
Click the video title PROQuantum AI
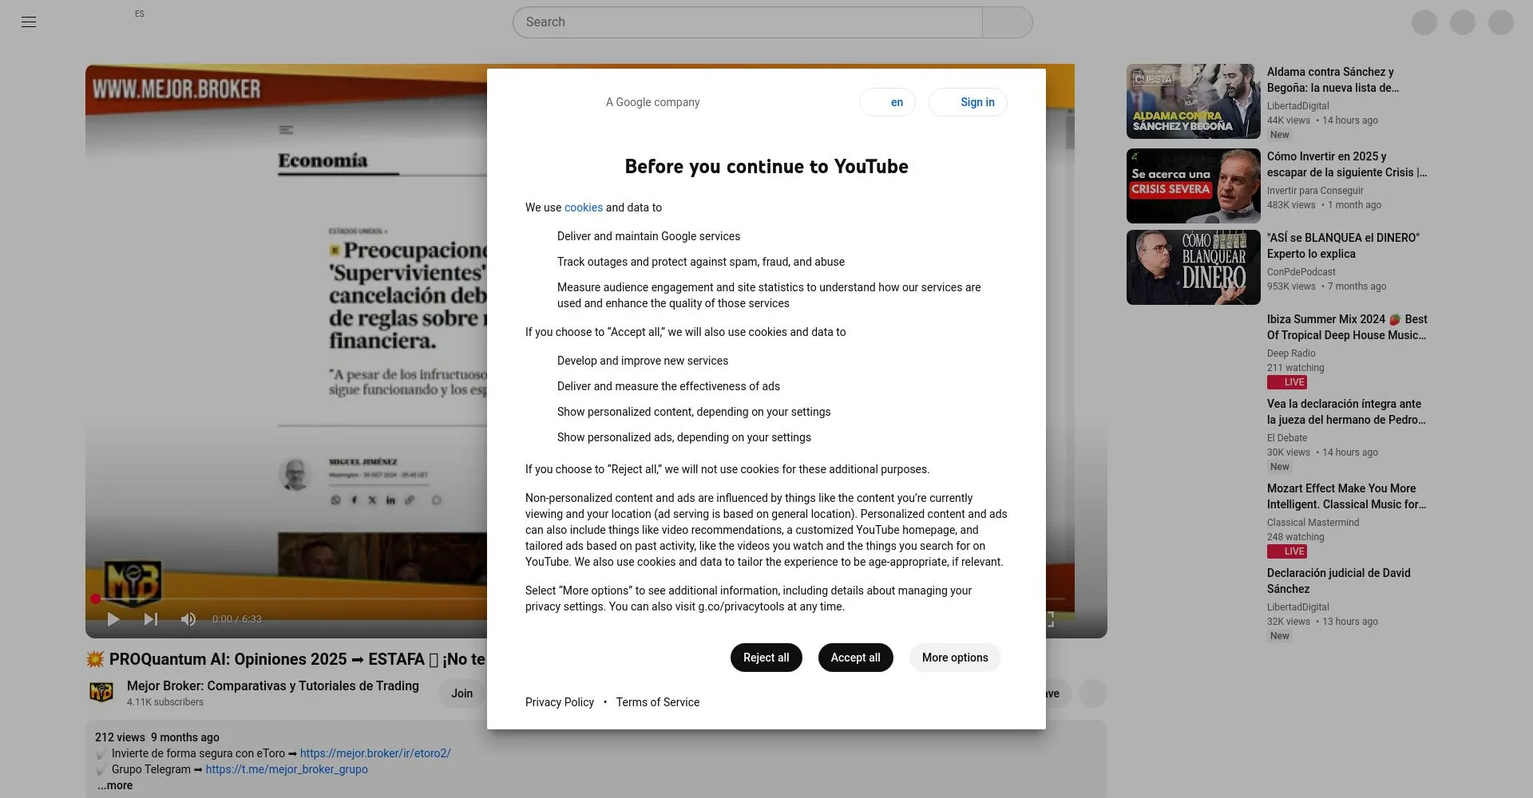pos(286,659)
